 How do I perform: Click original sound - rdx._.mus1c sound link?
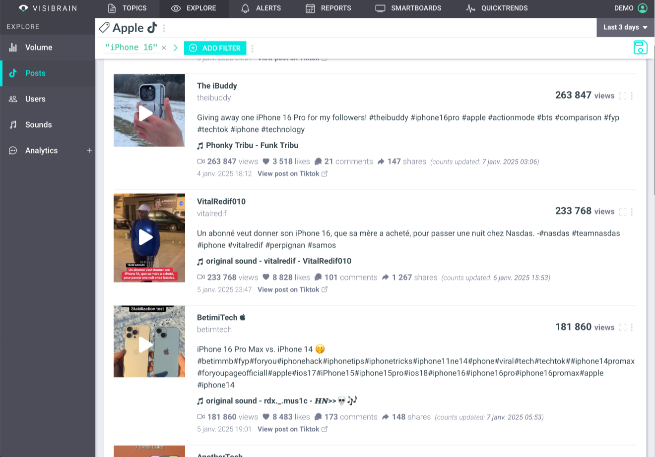tap(281, 400)
